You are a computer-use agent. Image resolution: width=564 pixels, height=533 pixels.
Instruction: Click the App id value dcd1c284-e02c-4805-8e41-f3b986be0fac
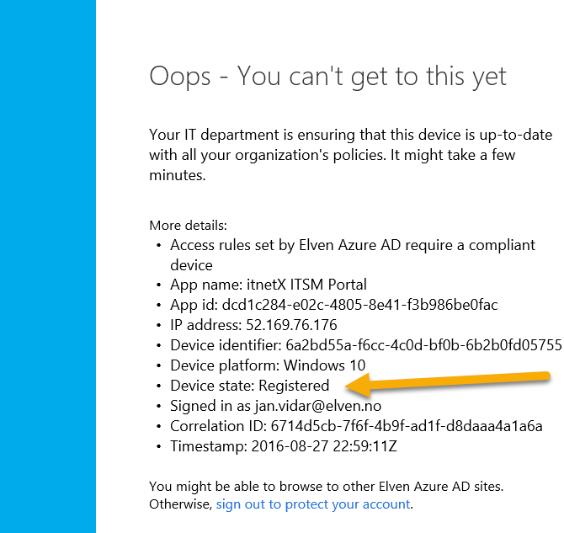pyautogui.click(x=359, y=305)
